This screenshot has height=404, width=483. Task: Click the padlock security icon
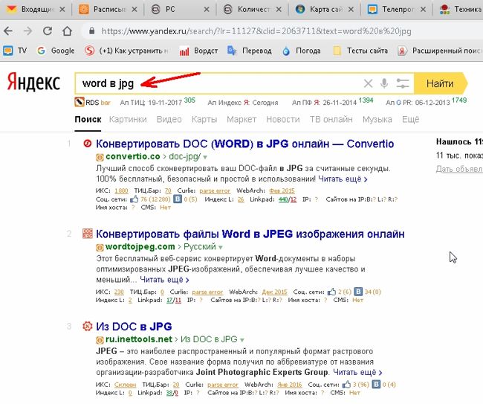(x=91, y=31)
